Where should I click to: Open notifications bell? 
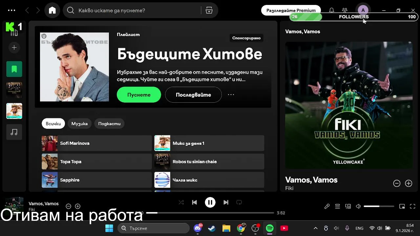point(332,10)
